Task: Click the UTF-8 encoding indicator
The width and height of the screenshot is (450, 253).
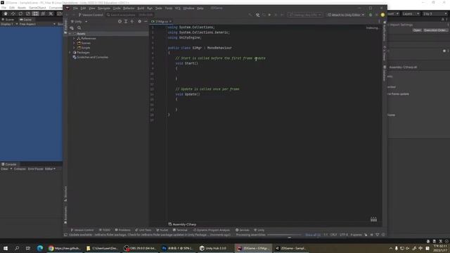Action: click(344, 235)
